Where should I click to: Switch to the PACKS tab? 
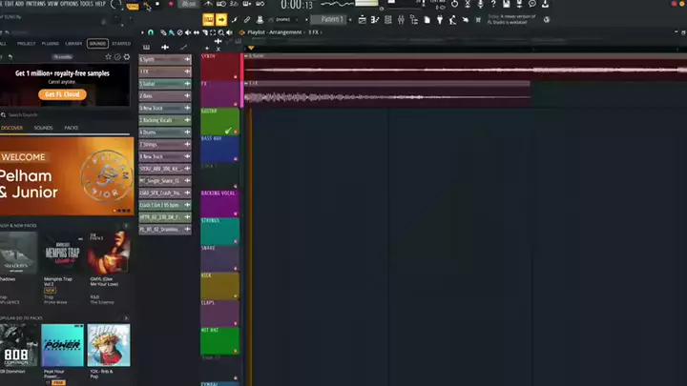pyautogui.click(x=72, y=128)
